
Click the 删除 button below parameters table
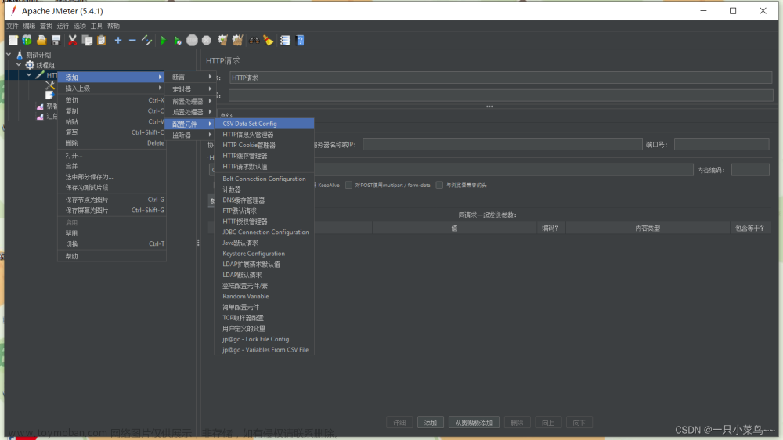[517, 423]
